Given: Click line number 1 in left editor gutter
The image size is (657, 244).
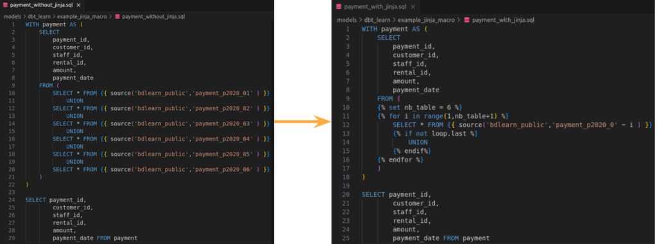Looking at the screenshot, I should 13,24.
